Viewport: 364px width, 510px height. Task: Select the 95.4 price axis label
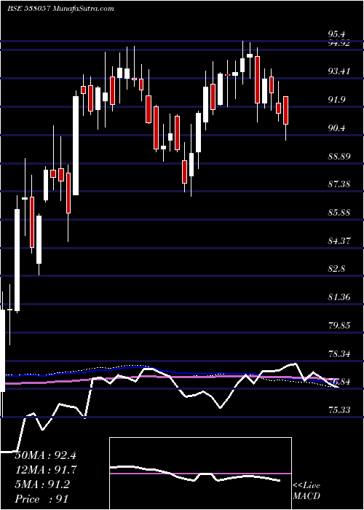pos(336,34)
